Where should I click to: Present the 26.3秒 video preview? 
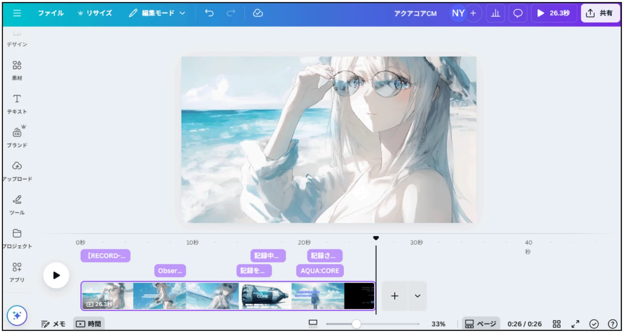(x=553, y=13)
